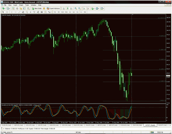Screen dimensions: 172x134
Task: Expand the New Chart dropdown arrow
Action: (x=5, y=9)
